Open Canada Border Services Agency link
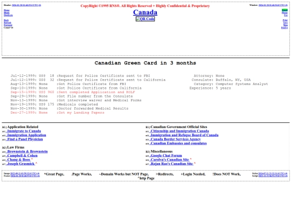 (175, 139)
